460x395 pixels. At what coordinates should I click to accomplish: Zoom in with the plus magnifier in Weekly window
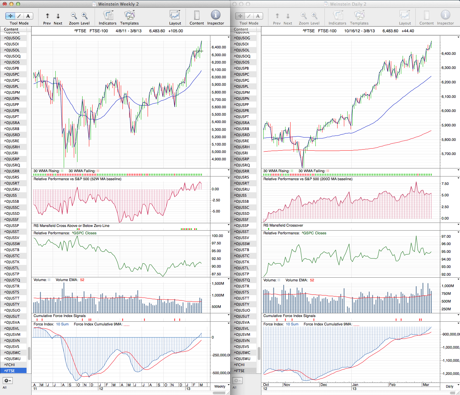click(x=85, y=16)
